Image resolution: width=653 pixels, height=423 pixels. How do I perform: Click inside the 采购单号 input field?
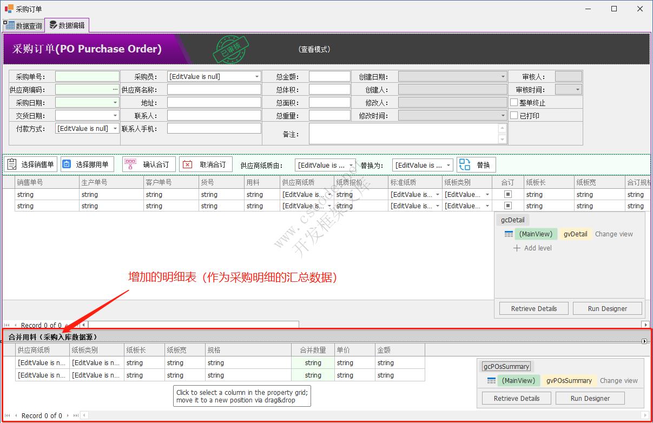pos(87,76)
